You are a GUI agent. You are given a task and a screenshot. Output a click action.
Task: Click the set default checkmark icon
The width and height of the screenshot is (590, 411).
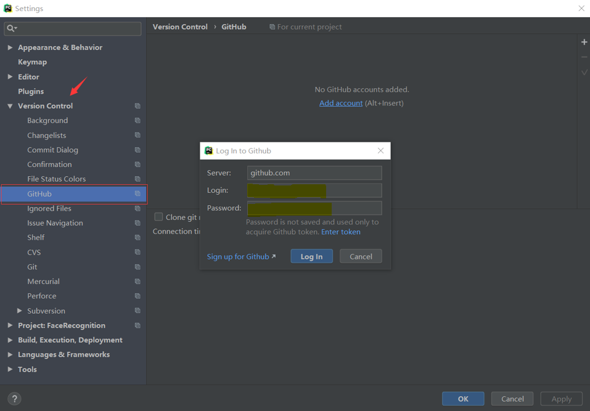pyautogui.click(x=584, y=72)
